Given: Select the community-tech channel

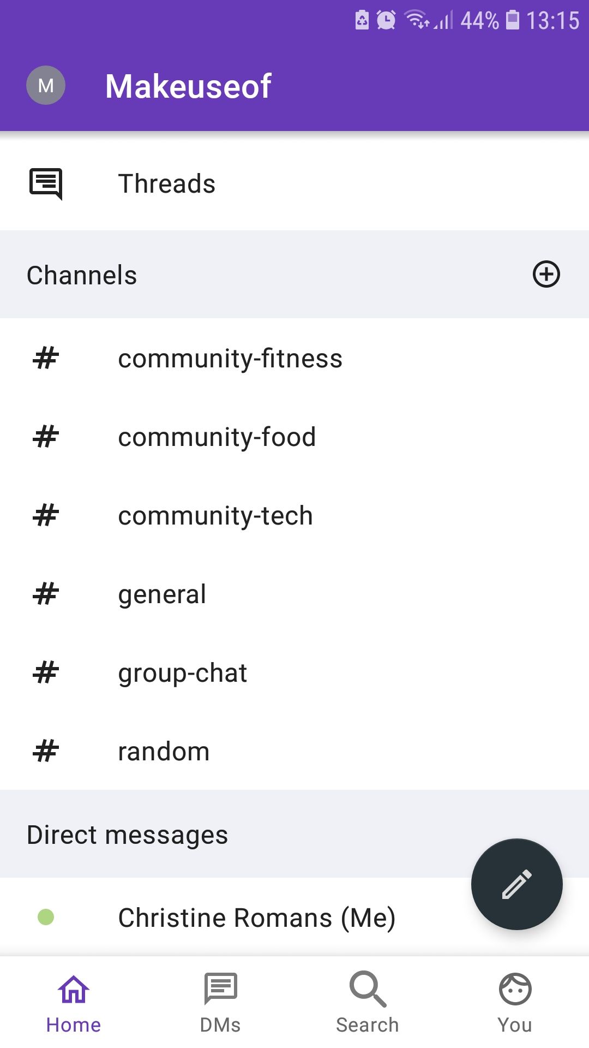Looking at the screenshot, I should (x=215, y=516).
